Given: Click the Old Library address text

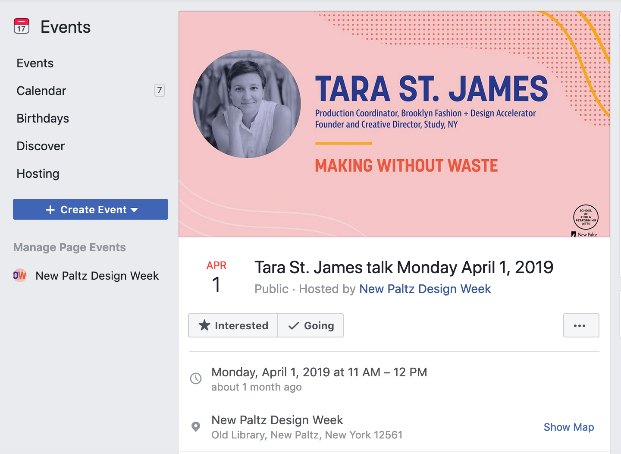Looking at the screenshot, I should [x=307, y=435].
